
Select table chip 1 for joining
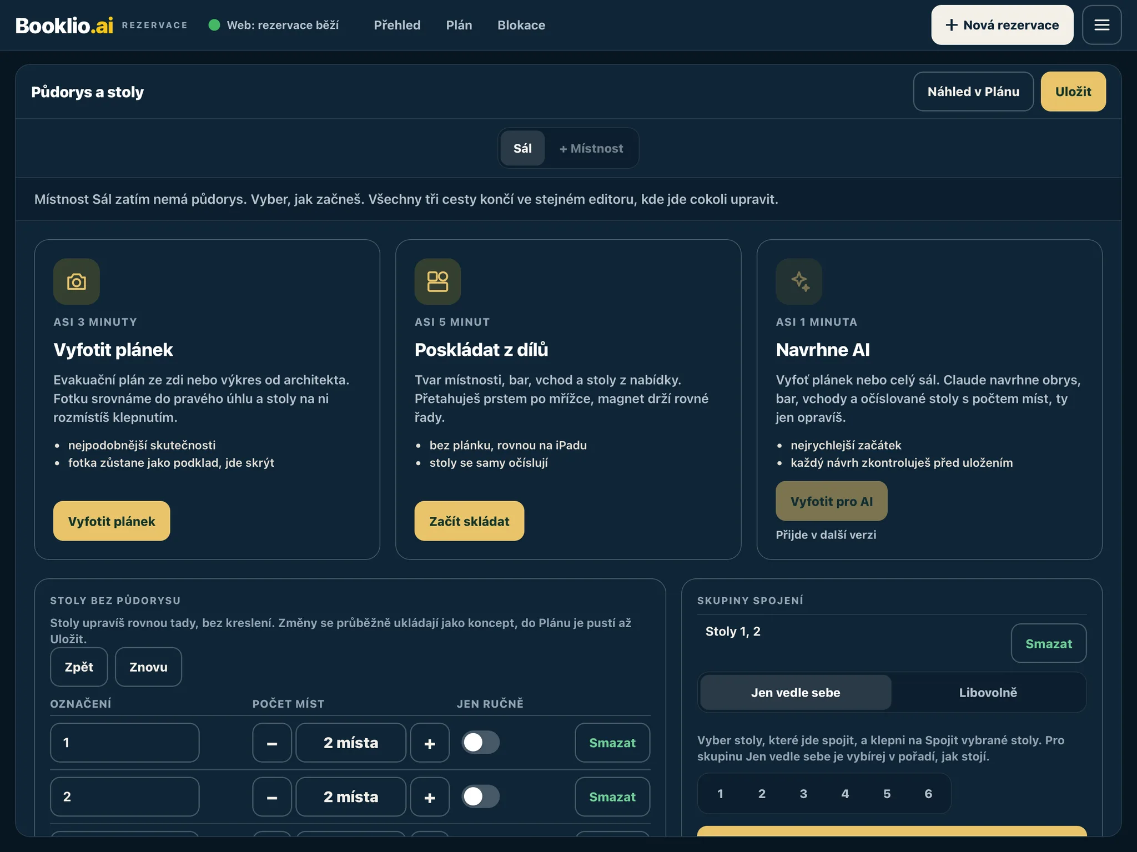coord(720,794)
